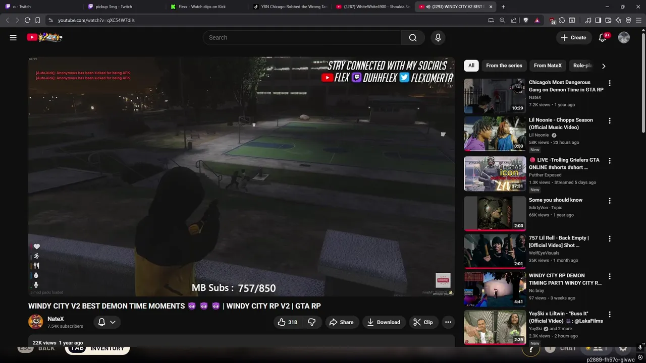Play Chicago's Most Dangerous Gang thumbnail
Image resolution: width=646 pixels, height=363 pixels.
click(495, 96)
